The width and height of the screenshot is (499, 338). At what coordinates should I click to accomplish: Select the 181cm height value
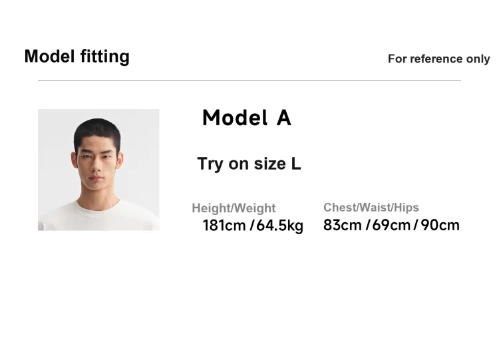pos(224,226)
